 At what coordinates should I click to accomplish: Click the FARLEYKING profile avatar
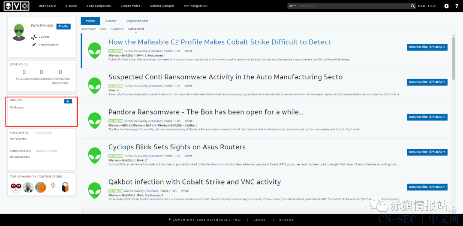(x=19, y=32)
